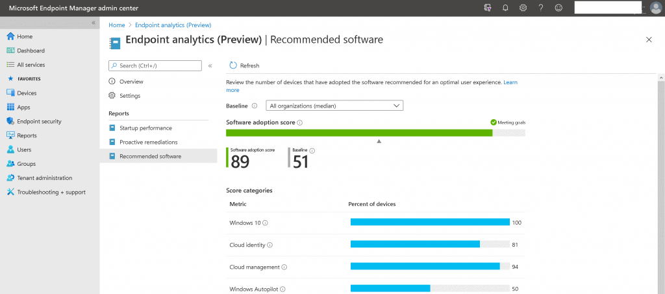Click the Troubleshooting + support icon
The height and width of the screenshot is (294, 665).
coord(10,192)
